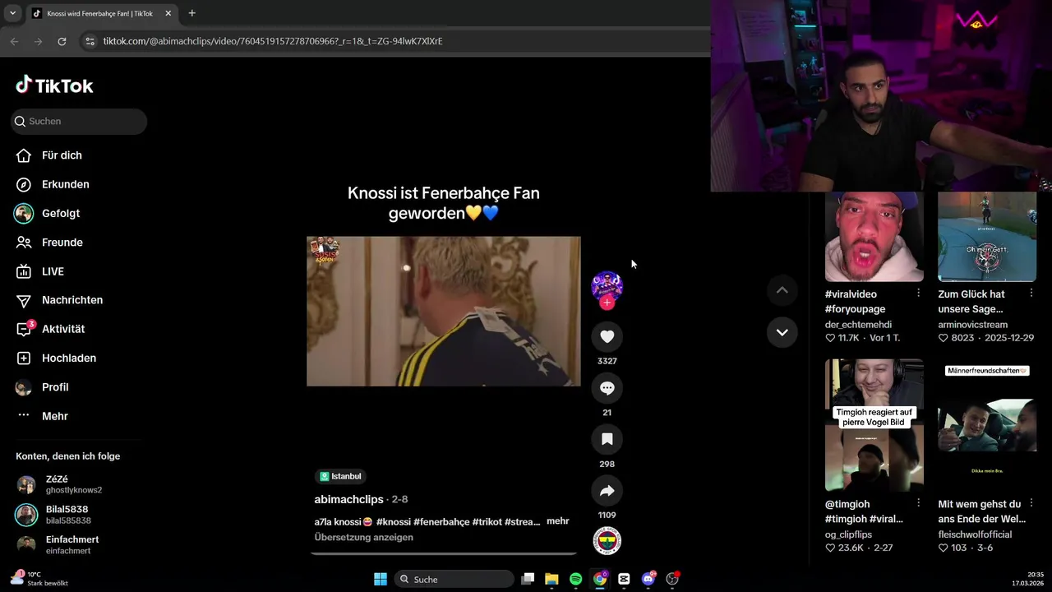Focus the Suchen search field

click(79, 121)
